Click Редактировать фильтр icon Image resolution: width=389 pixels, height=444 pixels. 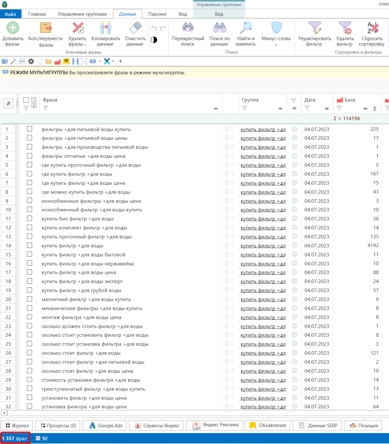(314, 28)
